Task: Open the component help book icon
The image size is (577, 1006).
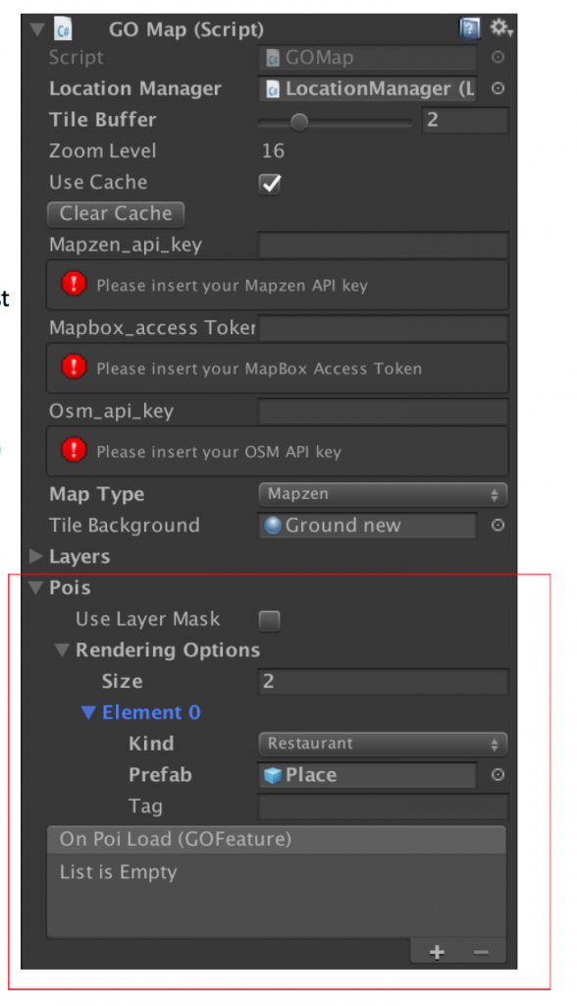Action: coord(469,28)
